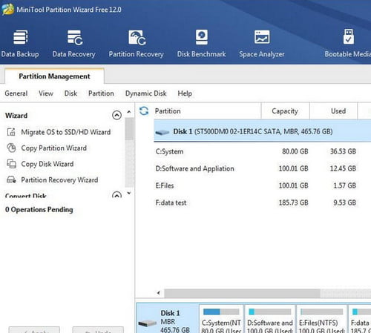Click the D:Software usage bar
This screenshot has height=333, width=371.
tap(270, 311)
